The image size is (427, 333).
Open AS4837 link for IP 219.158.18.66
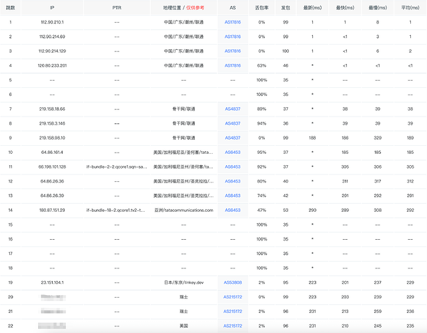(x=233, y=109)
